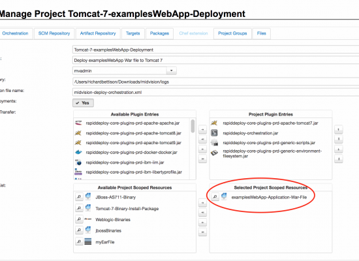Viewport: 359px width, 261px height.
Task: Inspect Tomcat-7-Binary-Install-Package resource magnifier
Action: pyautogui.click(x=79, y=208)
